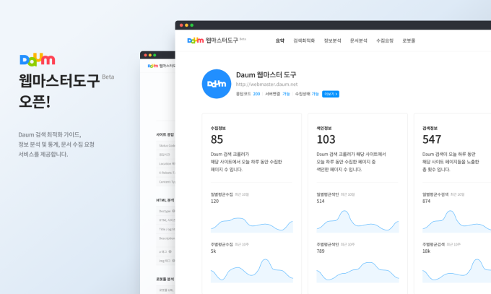Click the info icon next to Doctype
The width and height of the screenshot is (491, 294).
[x=173, y=211]
